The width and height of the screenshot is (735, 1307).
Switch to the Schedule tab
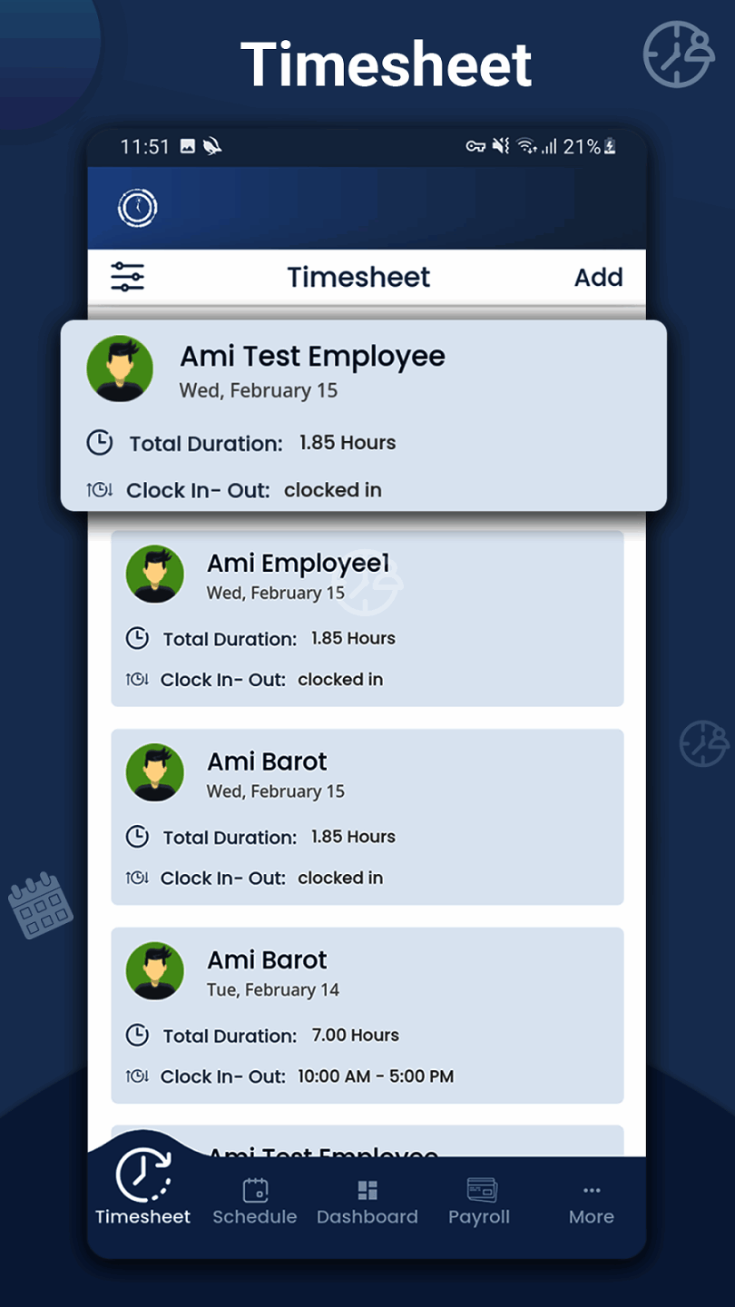[x=255, y=1202]
